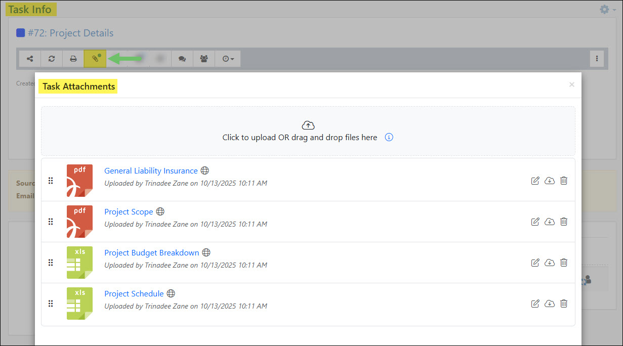
Task: Open task comments via the chat bubble icon
Action: 182,59
